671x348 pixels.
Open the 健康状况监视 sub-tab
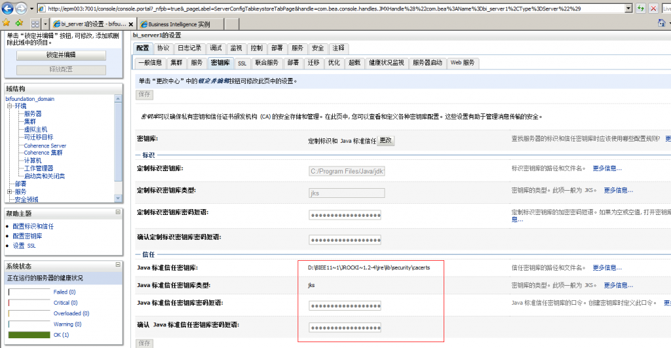(387, 63)
